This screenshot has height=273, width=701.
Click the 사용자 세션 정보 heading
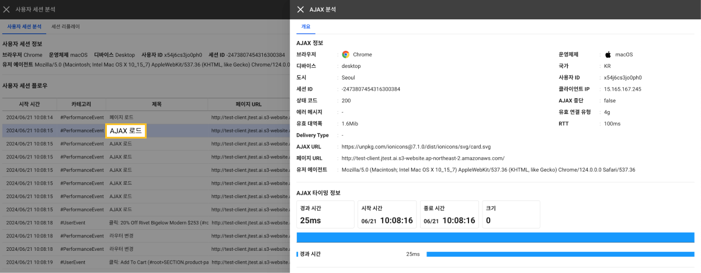point(22,44)
